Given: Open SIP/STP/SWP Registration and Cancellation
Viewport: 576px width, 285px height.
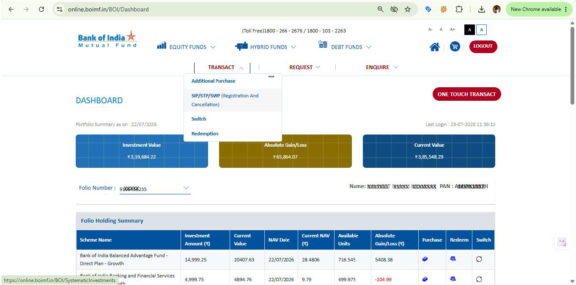Looking at the screenshot, I should [x=233, y=100].
